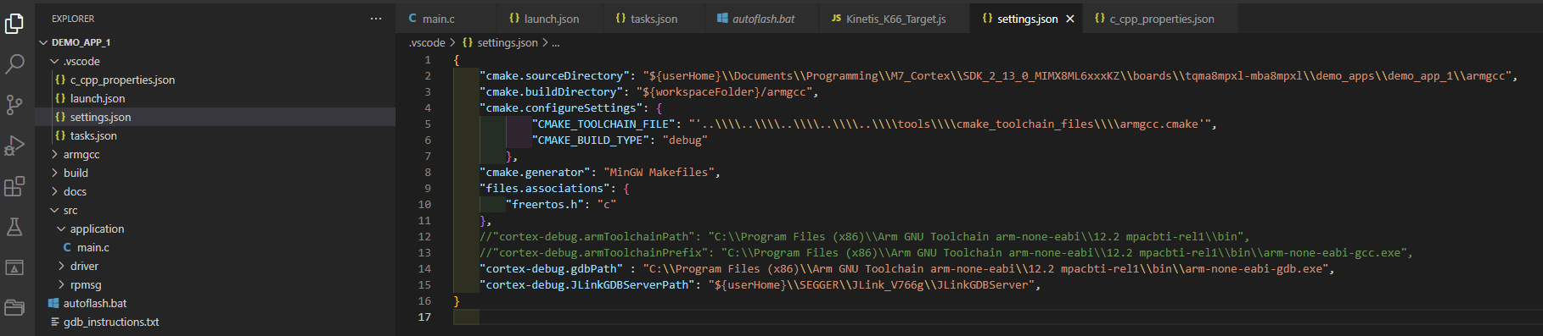Click the "CMAKE_TOOLCHAIN_FILE" key
This screenshot has height=336, width=1543.
coord(603,124)
